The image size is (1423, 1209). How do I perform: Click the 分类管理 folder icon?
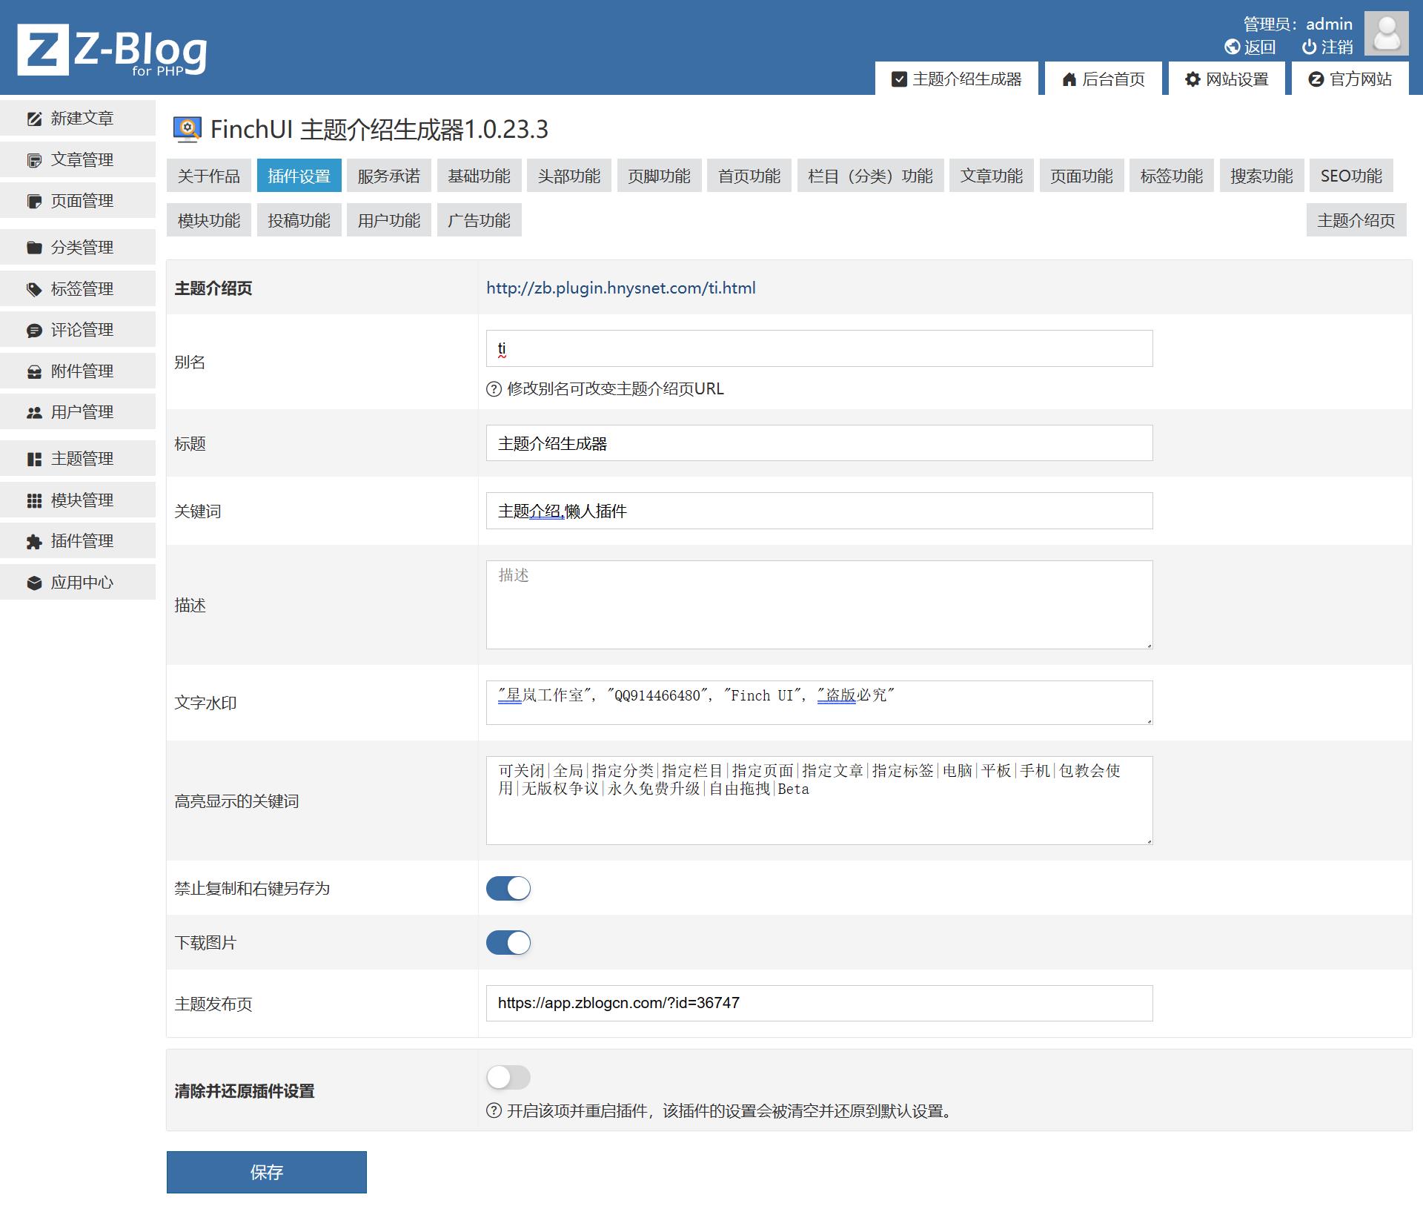pos(34,248)
